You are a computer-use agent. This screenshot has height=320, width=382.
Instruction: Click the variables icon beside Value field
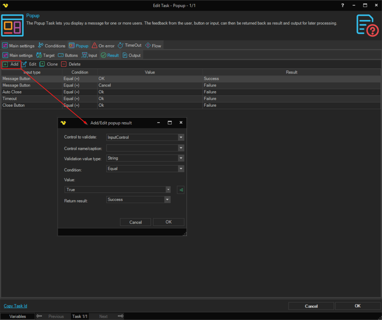click(181, 190)
